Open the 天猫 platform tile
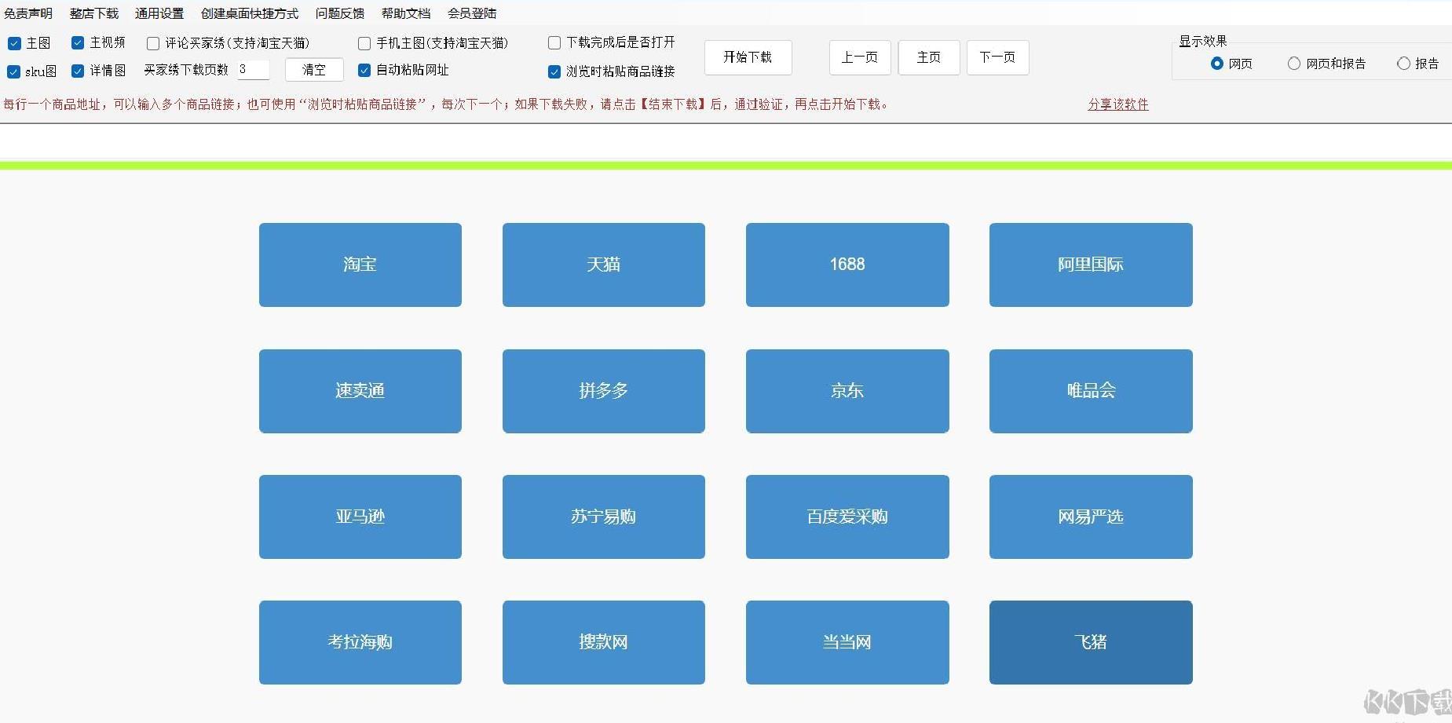This screenshot has height=723, width=1452. pos(604,265)
